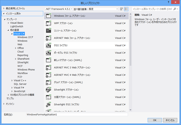Select LightSwitch in the template tree
Viewport: 181px width, 125px height.
click(17, 27)
